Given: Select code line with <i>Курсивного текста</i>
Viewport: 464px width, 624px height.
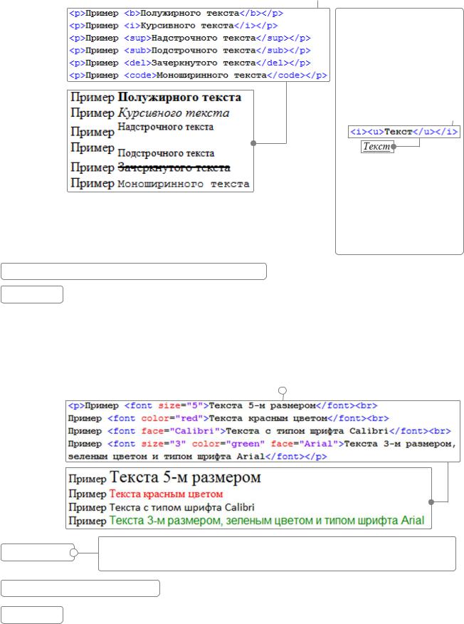Looking at the screenshot, I should tap(174, 26).
